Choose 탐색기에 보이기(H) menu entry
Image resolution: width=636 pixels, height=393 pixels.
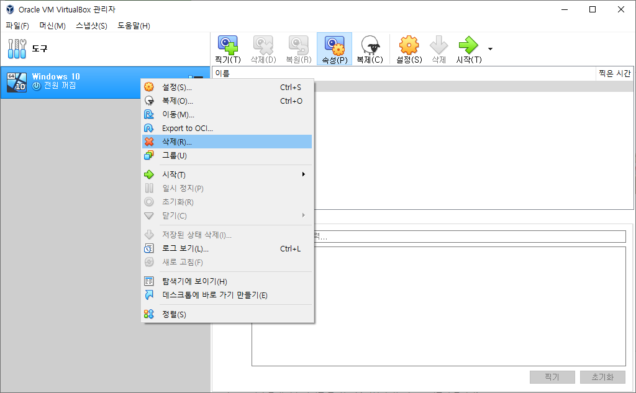pyautogui.click(x=227, y=281)
